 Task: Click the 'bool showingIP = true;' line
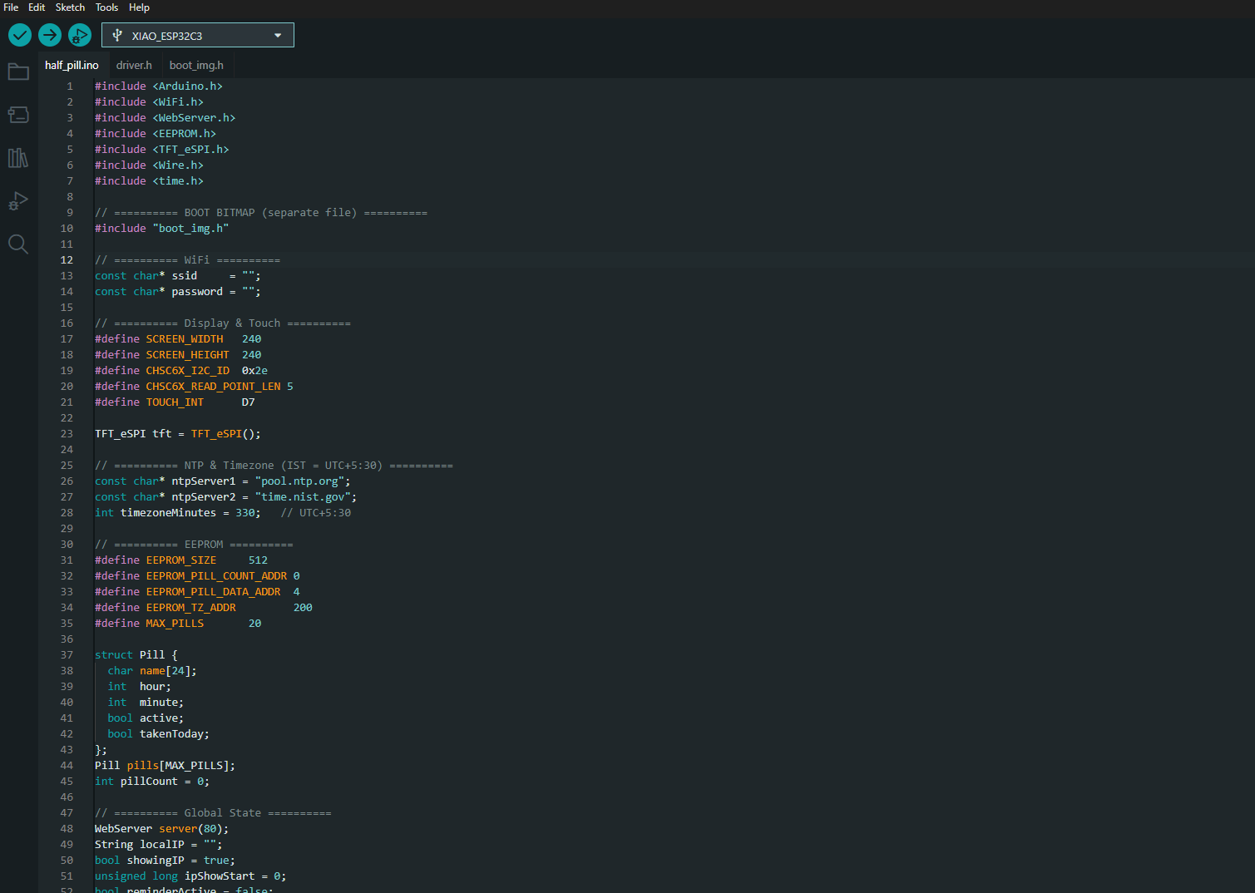click(166, 861)
